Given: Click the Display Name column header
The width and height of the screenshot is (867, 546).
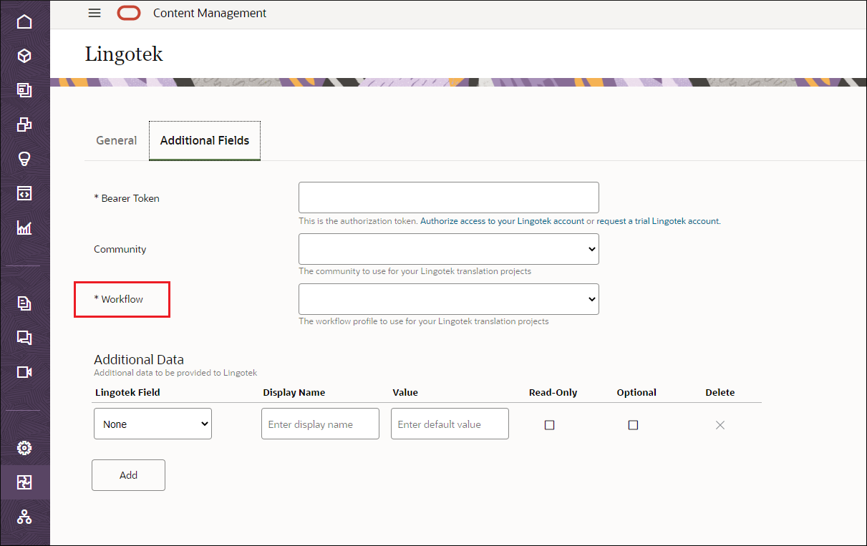Looking at the screenshot, I should (x=294, y=392).
